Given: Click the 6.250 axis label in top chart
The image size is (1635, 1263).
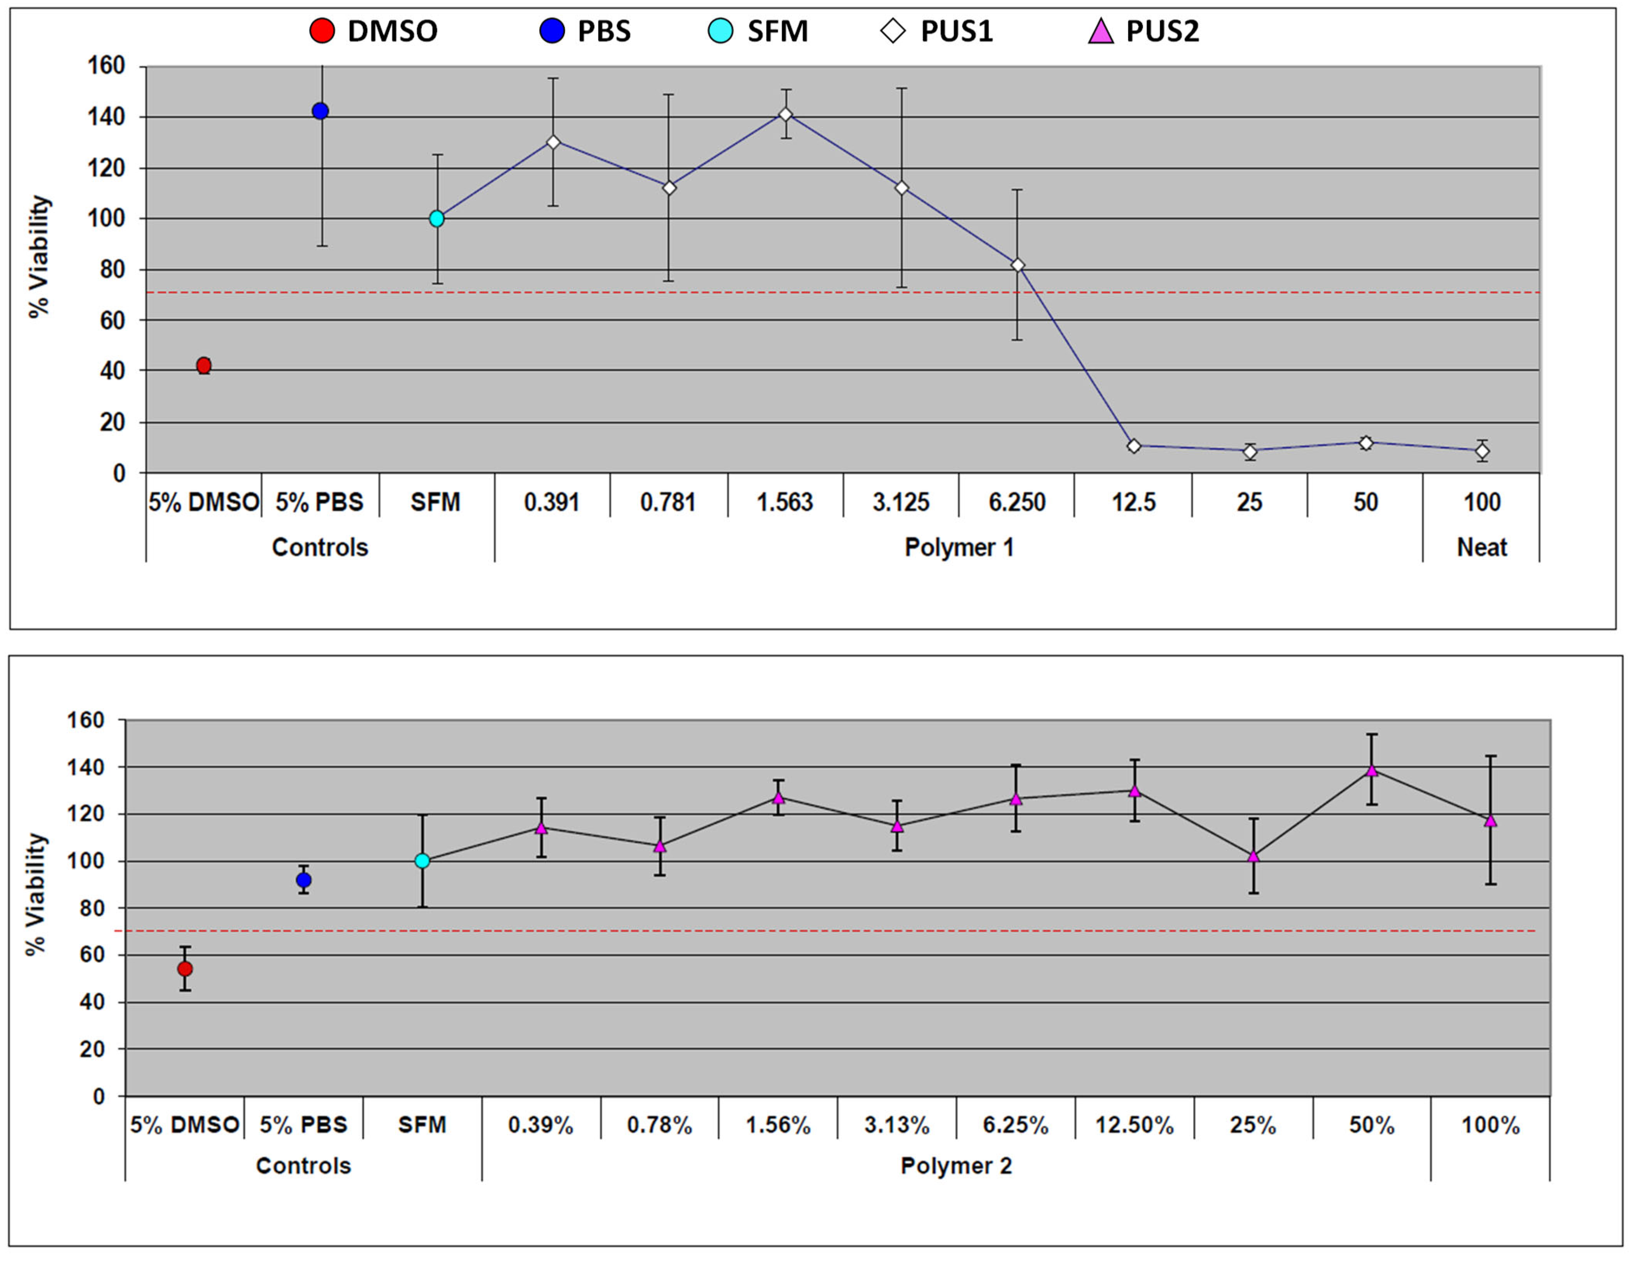Looking at the screenshot, I should point(1017,502).
